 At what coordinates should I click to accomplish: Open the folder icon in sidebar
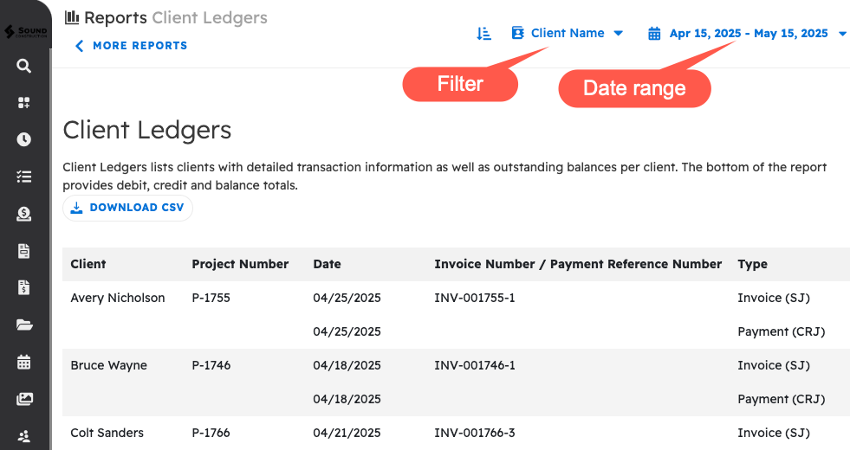pyautogui.click(x=24, y=325)
